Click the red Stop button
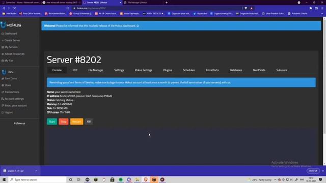 click(64, 121)
